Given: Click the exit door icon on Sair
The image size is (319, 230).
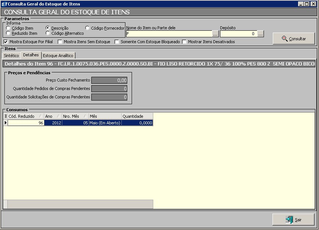Looking at the screenshot, I should click(289, 220).
